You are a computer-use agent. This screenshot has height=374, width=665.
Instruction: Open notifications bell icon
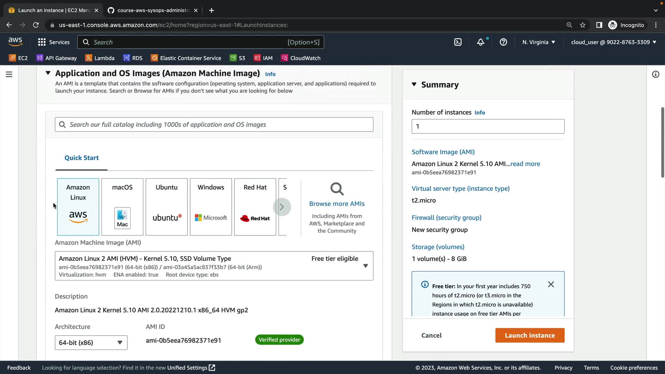pos(480,42)
